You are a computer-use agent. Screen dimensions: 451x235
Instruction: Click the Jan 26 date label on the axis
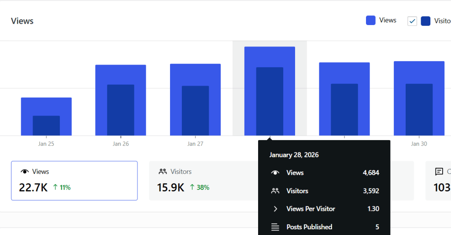tap(121, 144)
